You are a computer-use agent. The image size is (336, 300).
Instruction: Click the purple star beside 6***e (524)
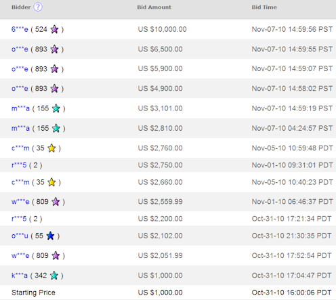[x=54, y=29]
